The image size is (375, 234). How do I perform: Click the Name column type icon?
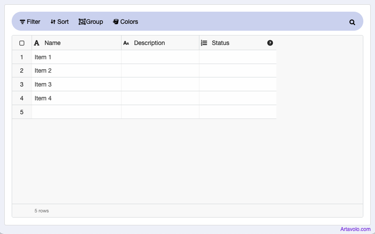click(x=37, y=43)
